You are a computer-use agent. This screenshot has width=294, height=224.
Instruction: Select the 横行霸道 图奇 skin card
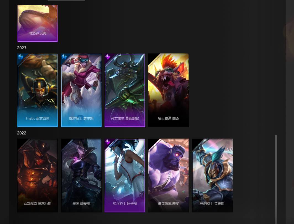coord(169,90)
